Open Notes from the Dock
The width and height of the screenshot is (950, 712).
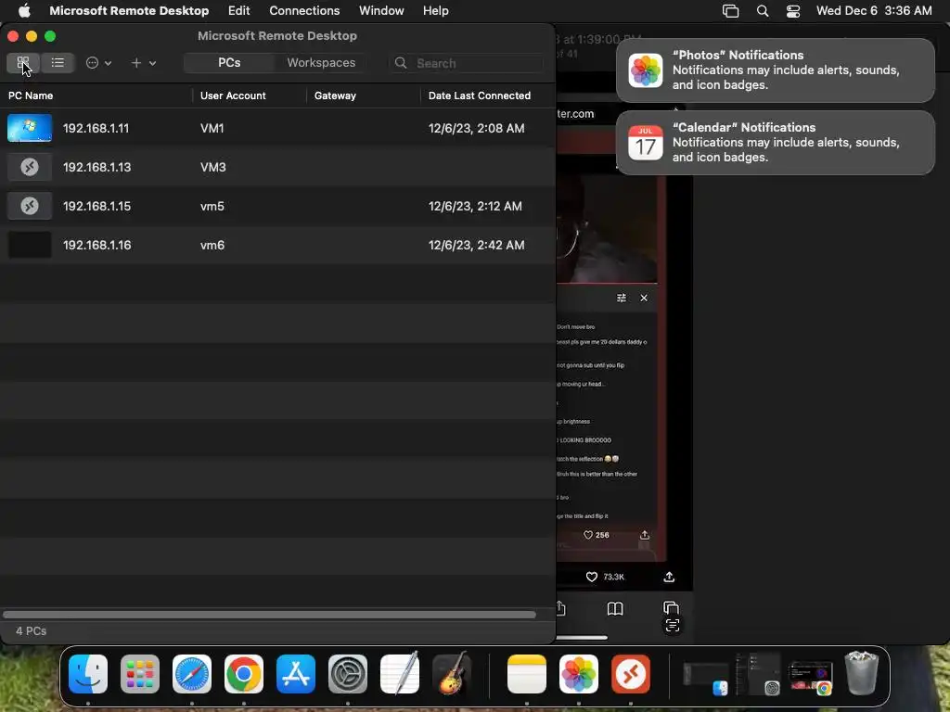[x=527, y=674]
